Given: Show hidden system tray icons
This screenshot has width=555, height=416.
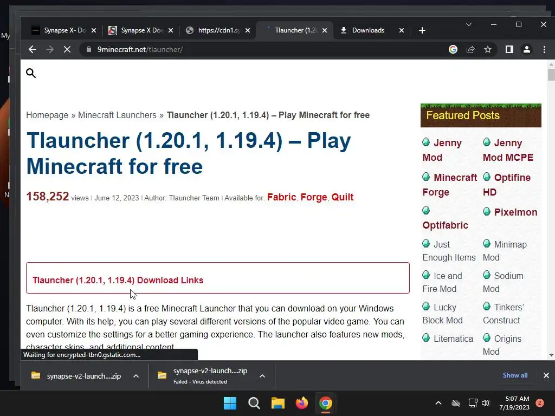Looking at the screenshot, I should pyautogui.click(x=438, y=403).
